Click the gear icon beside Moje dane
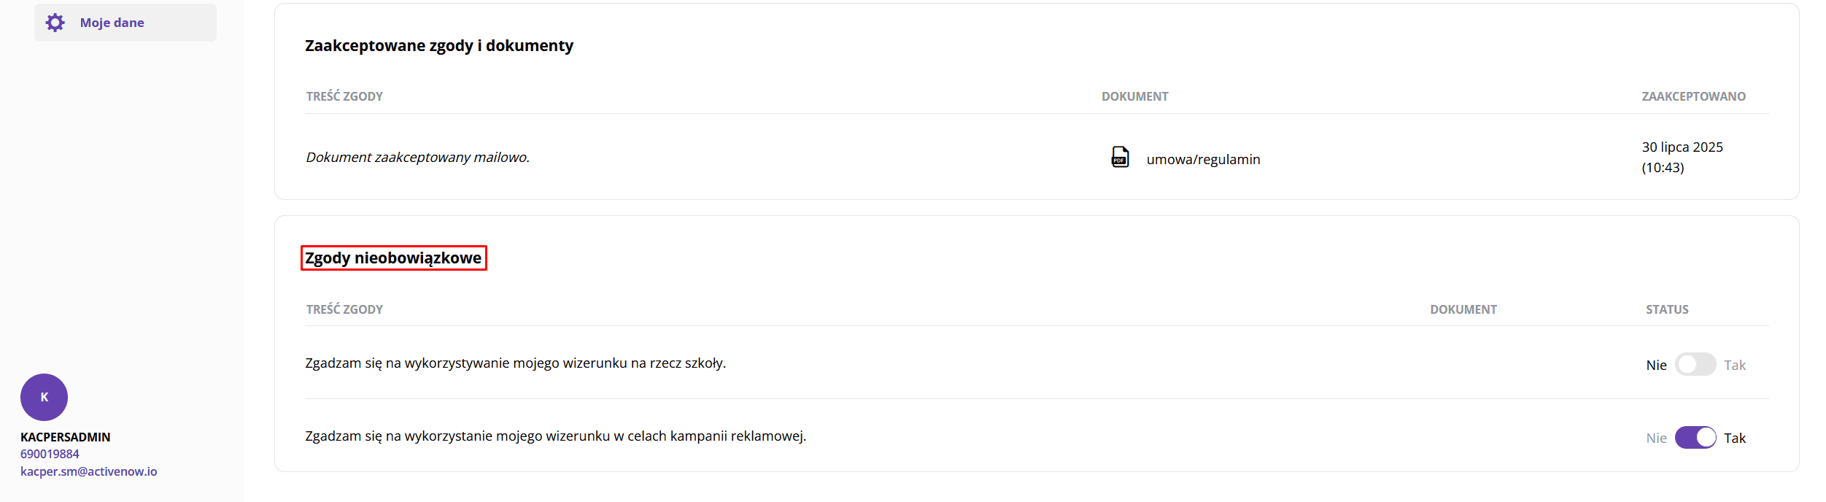The image size is (1826, 502). click(55, 23)
